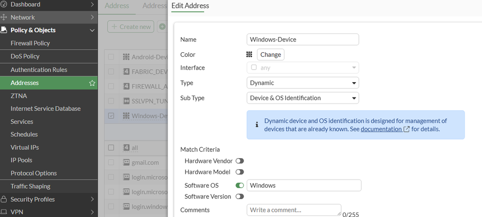Expand the Security Profiles menu

[x=92, y=200]
